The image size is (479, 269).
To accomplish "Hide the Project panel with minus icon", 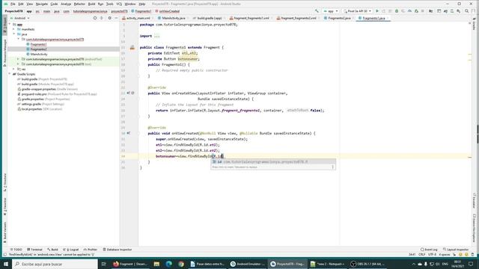I will [x=116, y=18].
